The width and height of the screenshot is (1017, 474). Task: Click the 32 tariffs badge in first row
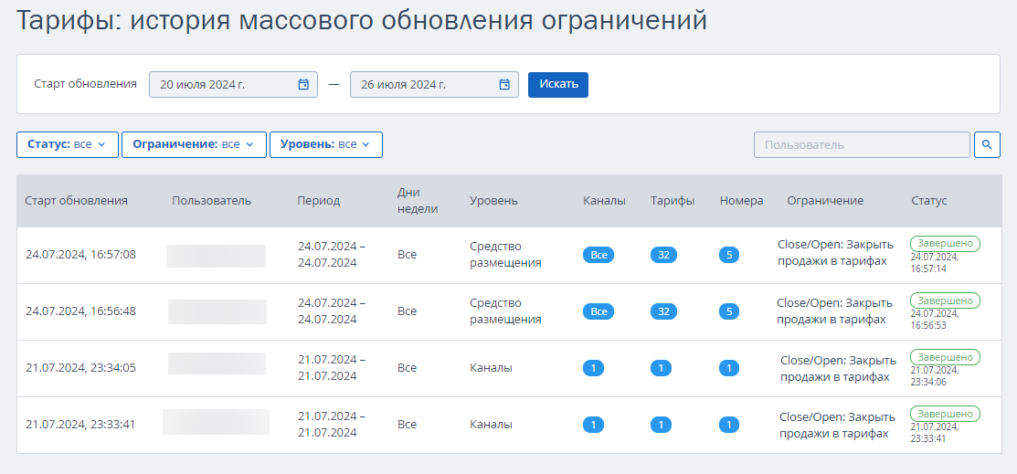[x=663, y=255]
